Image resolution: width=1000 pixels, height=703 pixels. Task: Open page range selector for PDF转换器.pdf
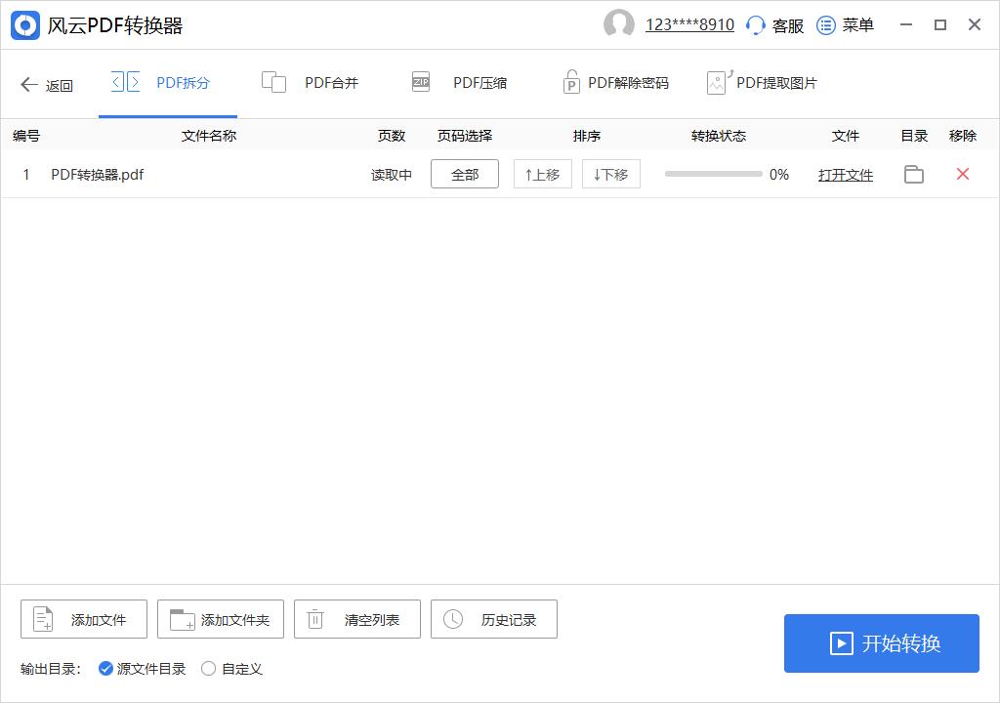coord(465,174)
